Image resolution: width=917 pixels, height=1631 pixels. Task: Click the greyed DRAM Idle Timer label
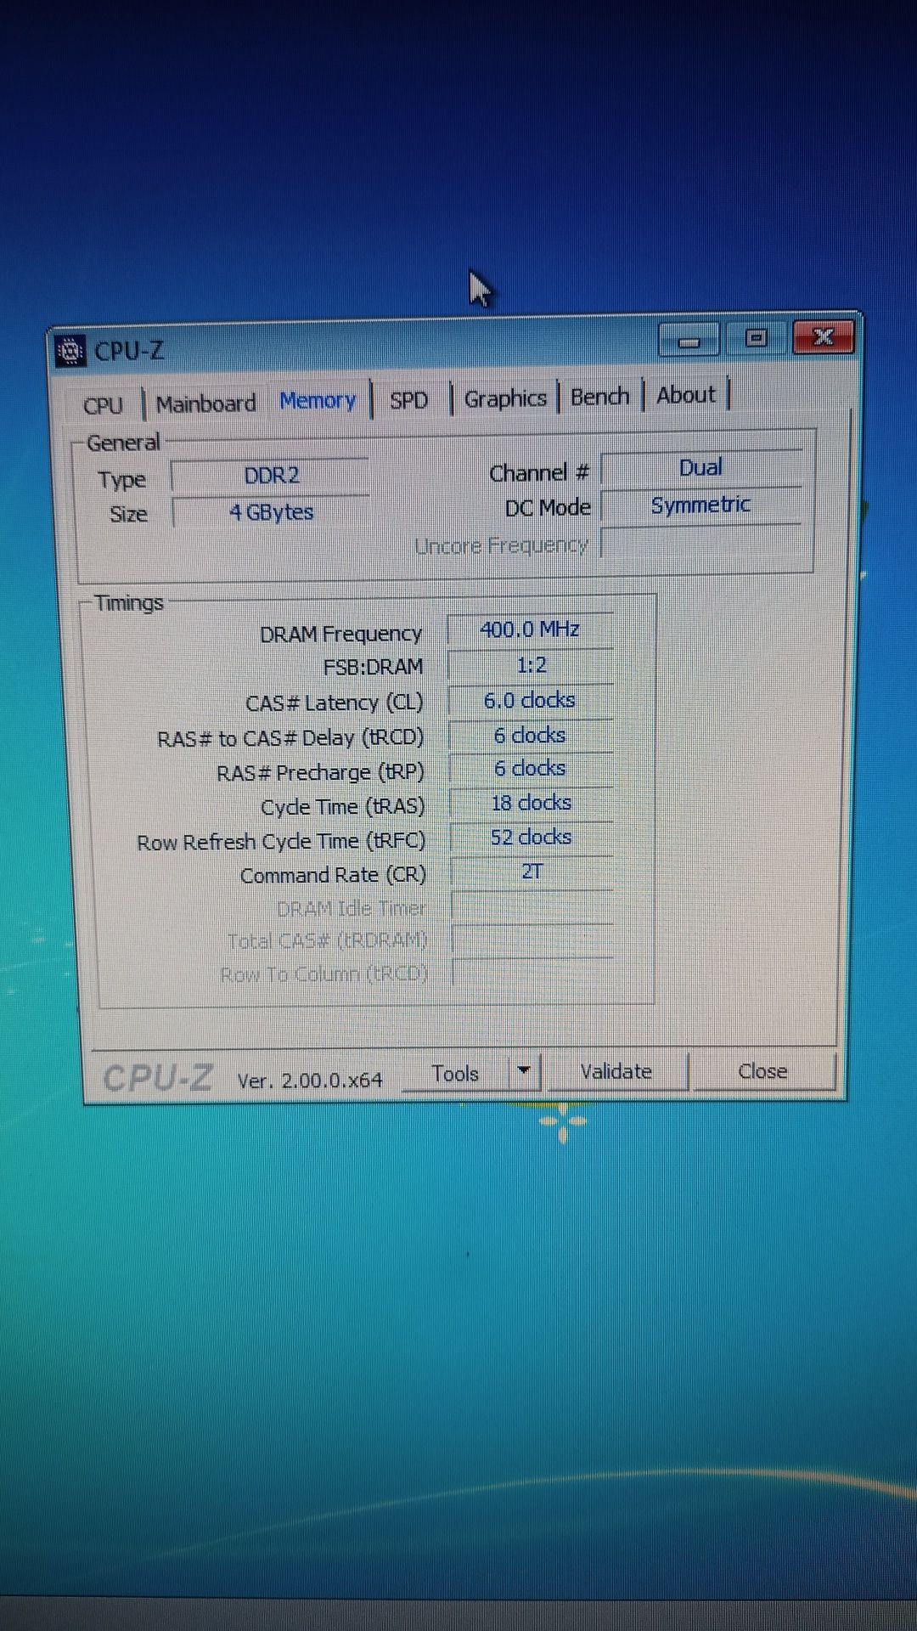coord(352,909)
